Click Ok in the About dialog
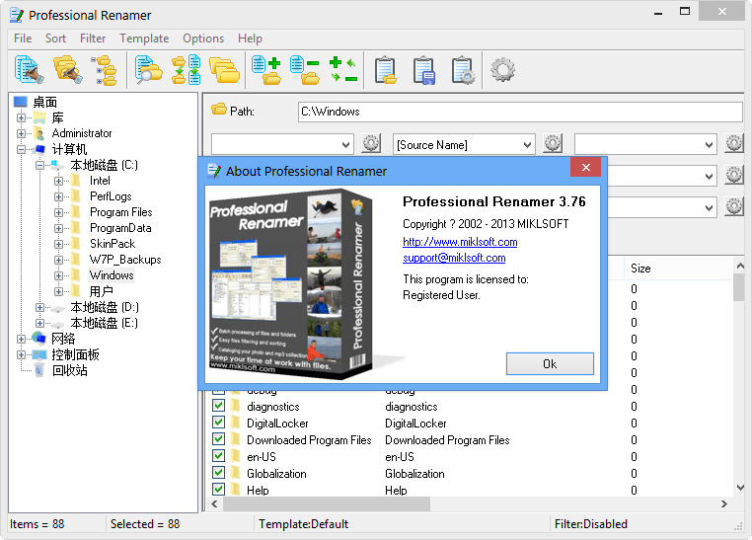Viewport: 752px width, 540px height. pos(550,364)
